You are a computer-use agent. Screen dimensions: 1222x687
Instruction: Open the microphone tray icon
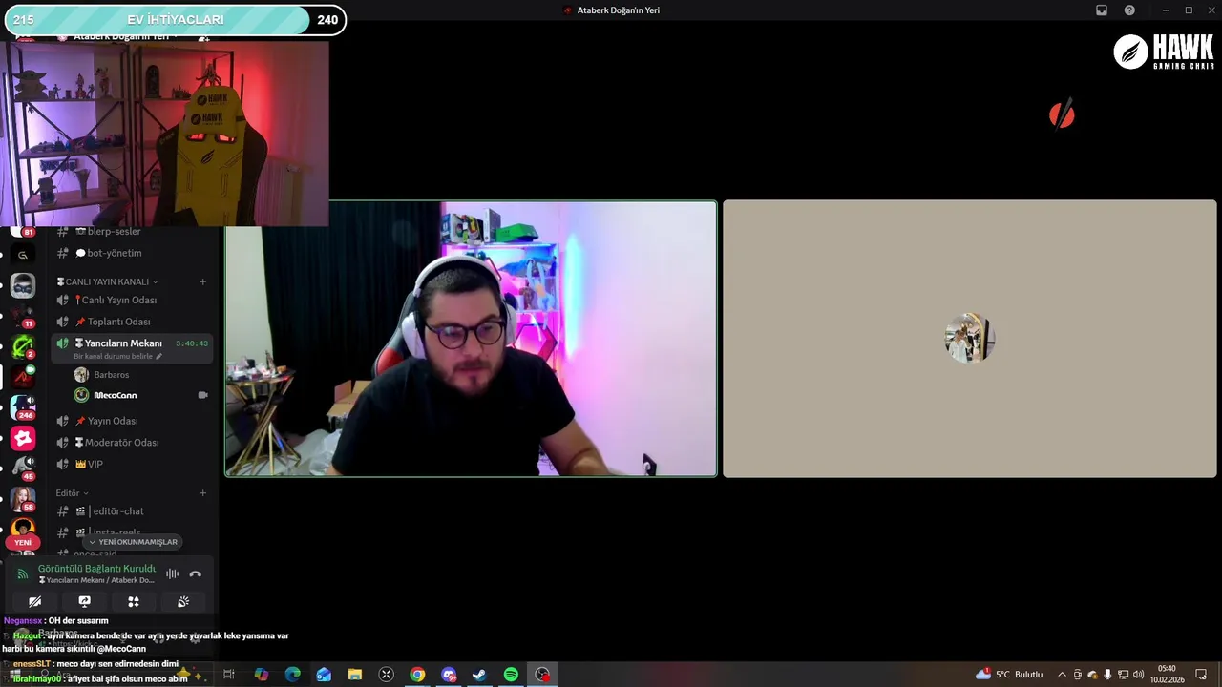(1108, 675)
